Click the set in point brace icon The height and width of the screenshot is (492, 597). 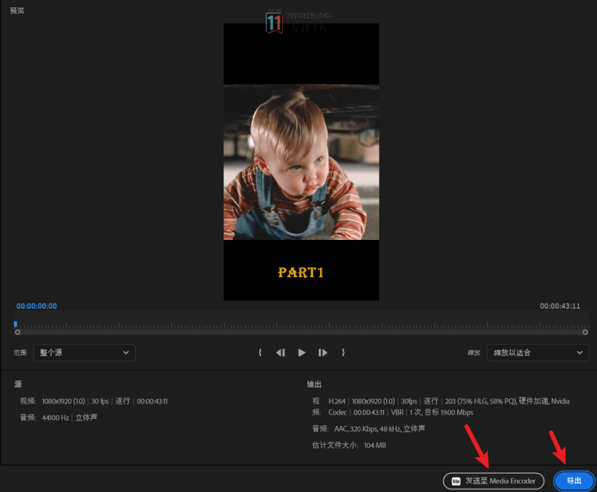[x=260, y=353]
